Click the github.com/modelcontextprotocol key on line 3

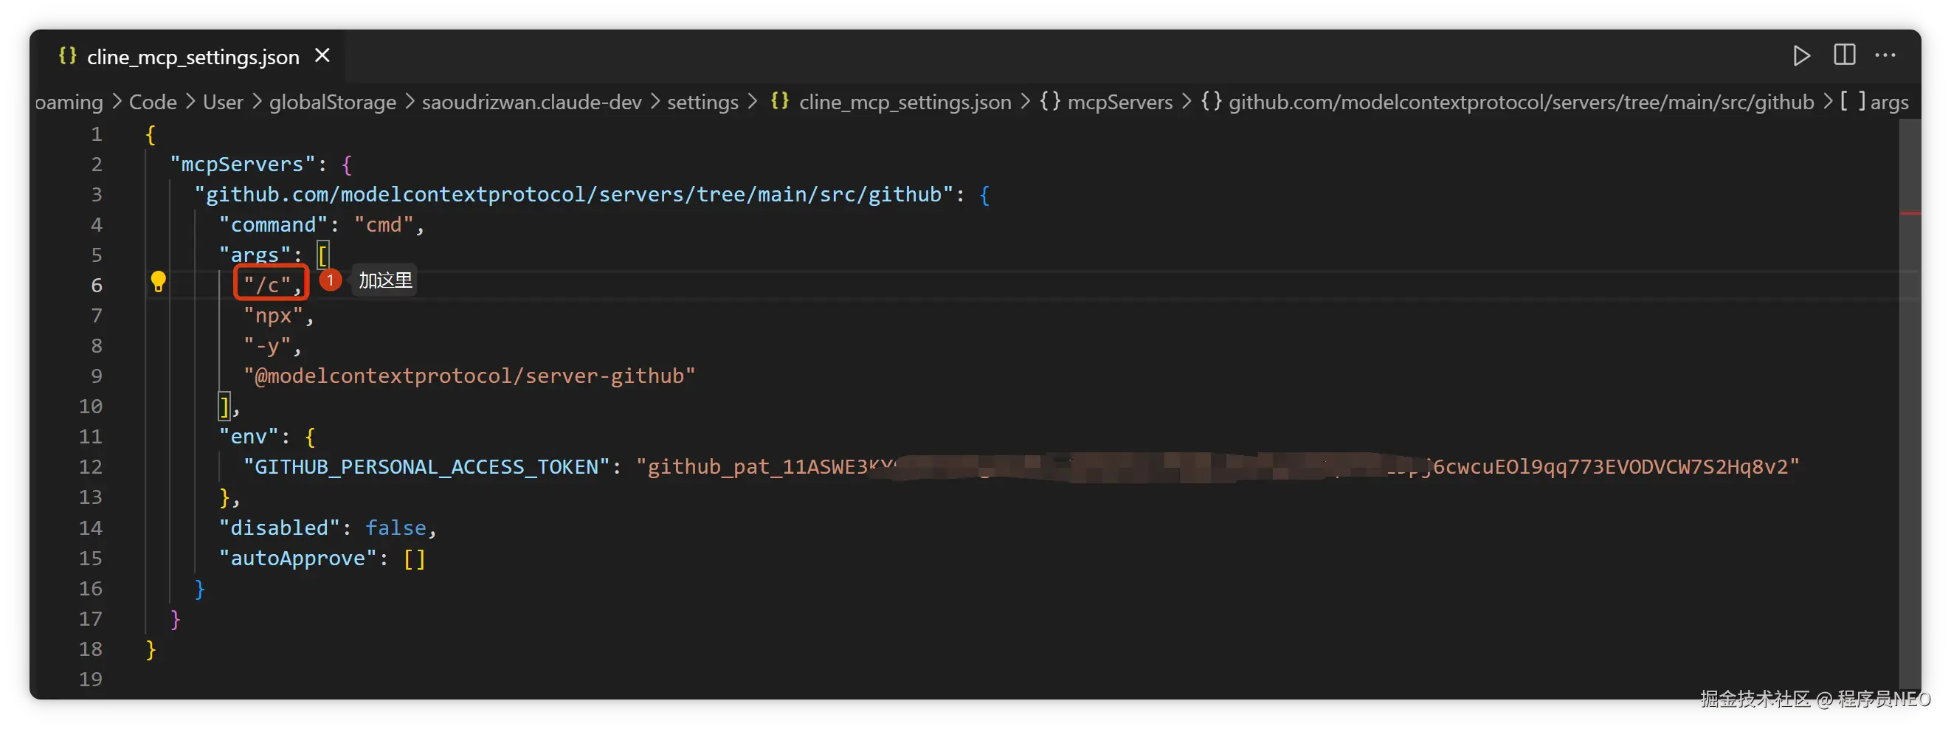[573, 195]
